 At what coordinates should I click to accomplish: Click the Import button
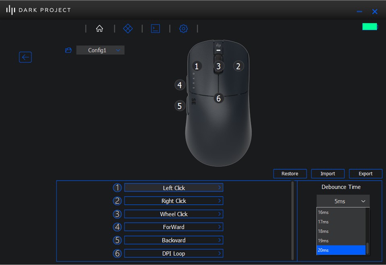(327, 174)
